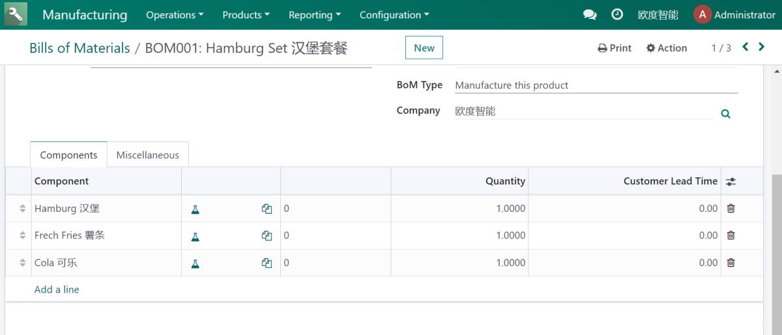Expand the Reporting menu
The width and height of the screenshot is (782, 335).
315,14
